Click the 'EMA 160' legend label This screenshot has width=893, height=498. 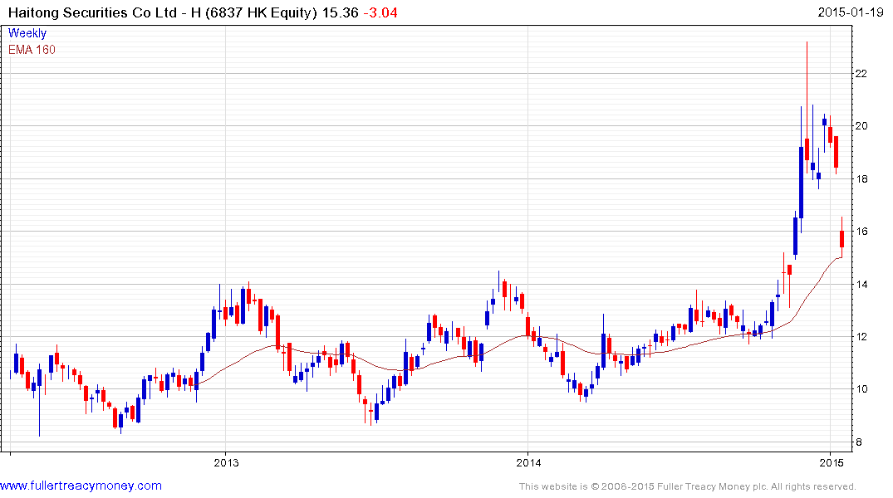point(32,50)
